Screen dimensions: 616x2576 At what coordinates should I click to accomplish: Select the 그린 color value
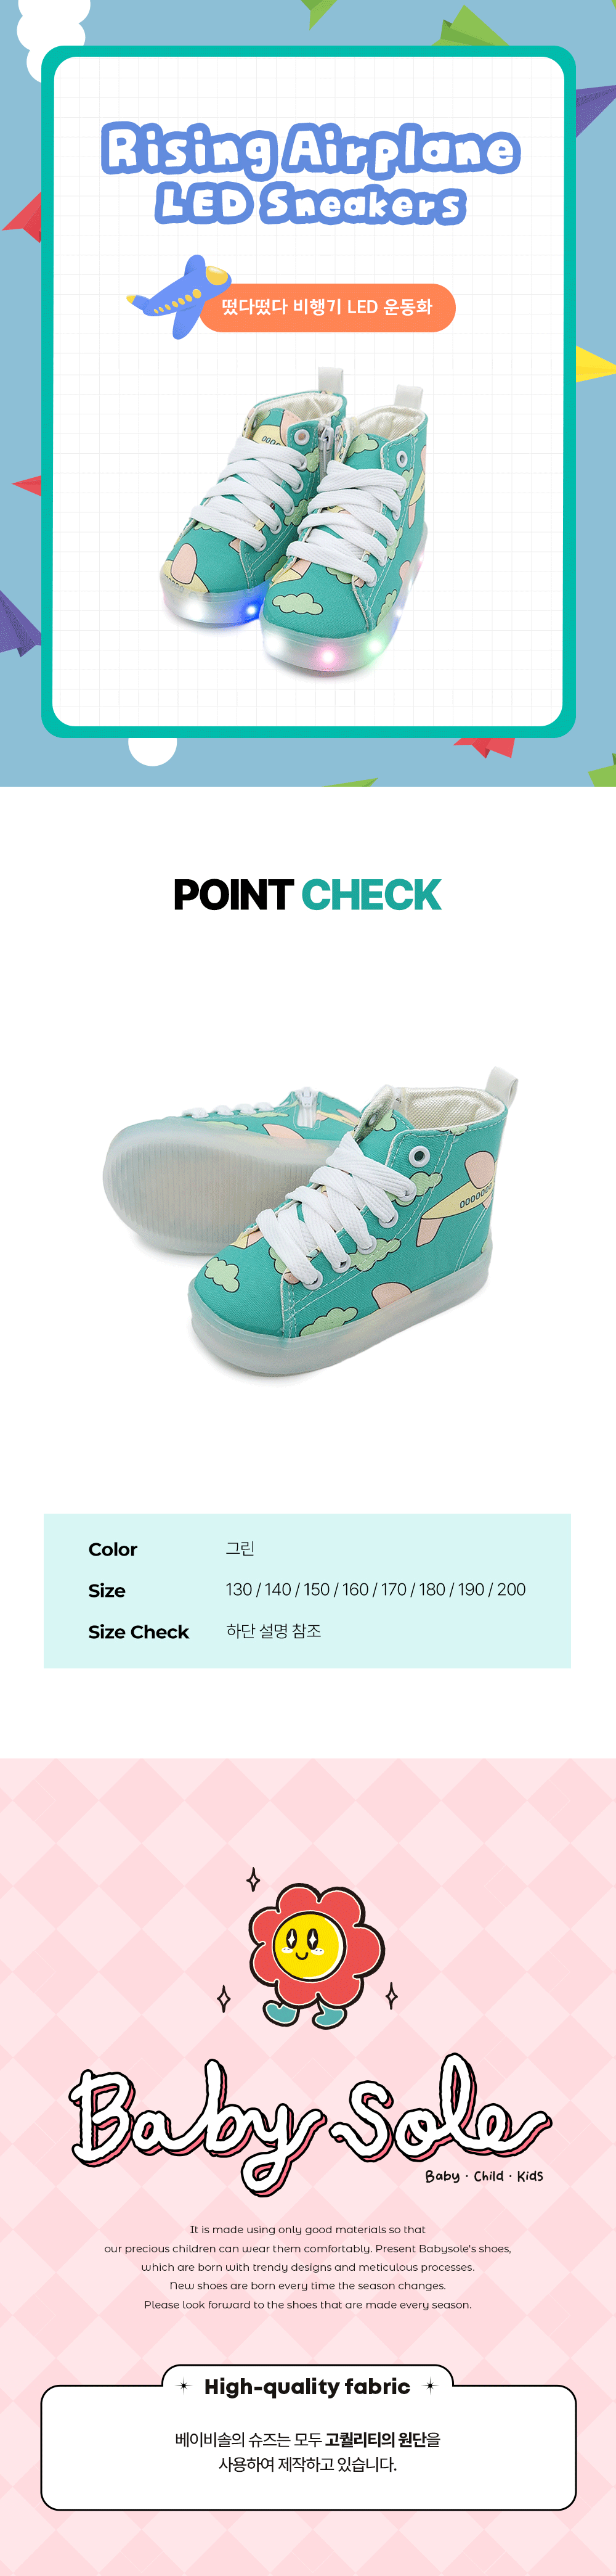point(241,1548)
